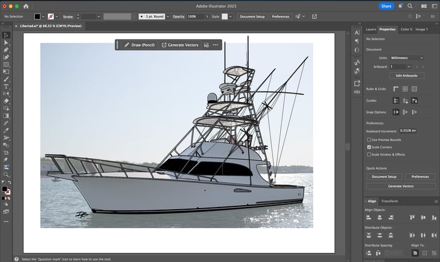Align objects horizontal center
The image size is (440, 262).
[379, 217]
